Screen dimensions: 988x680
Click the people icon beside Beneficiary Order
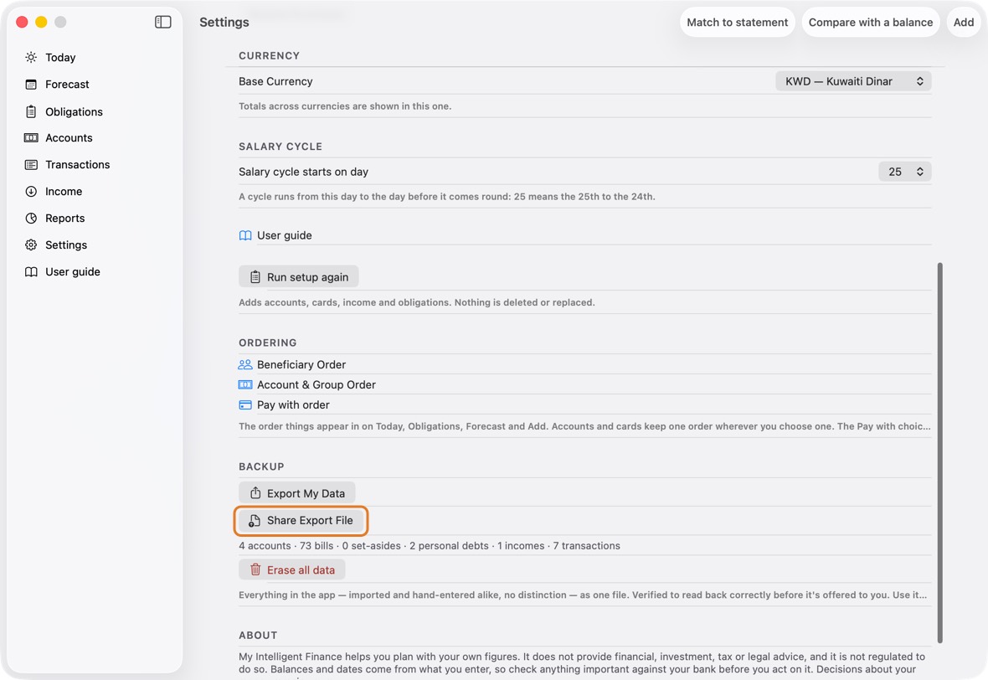pyautogui.click(x=245, y=365)
